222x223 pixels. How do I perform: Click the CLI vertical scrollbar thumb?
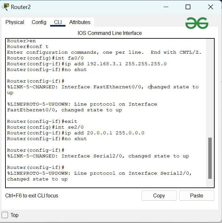[210, 158]
